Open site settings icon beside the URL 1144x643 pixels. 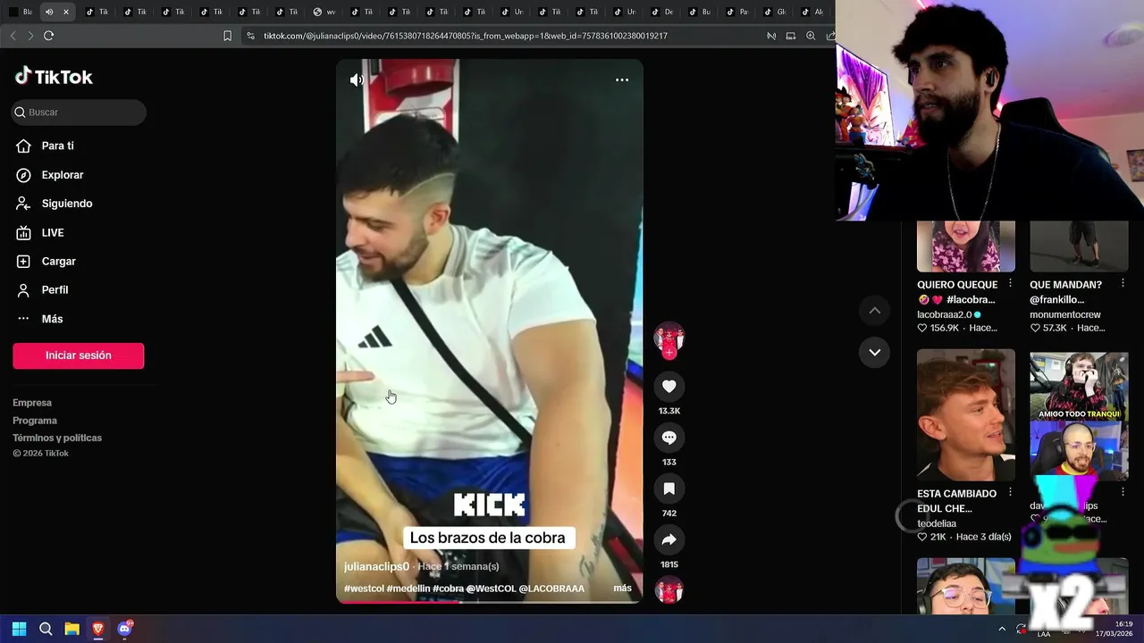coord(250,36)
